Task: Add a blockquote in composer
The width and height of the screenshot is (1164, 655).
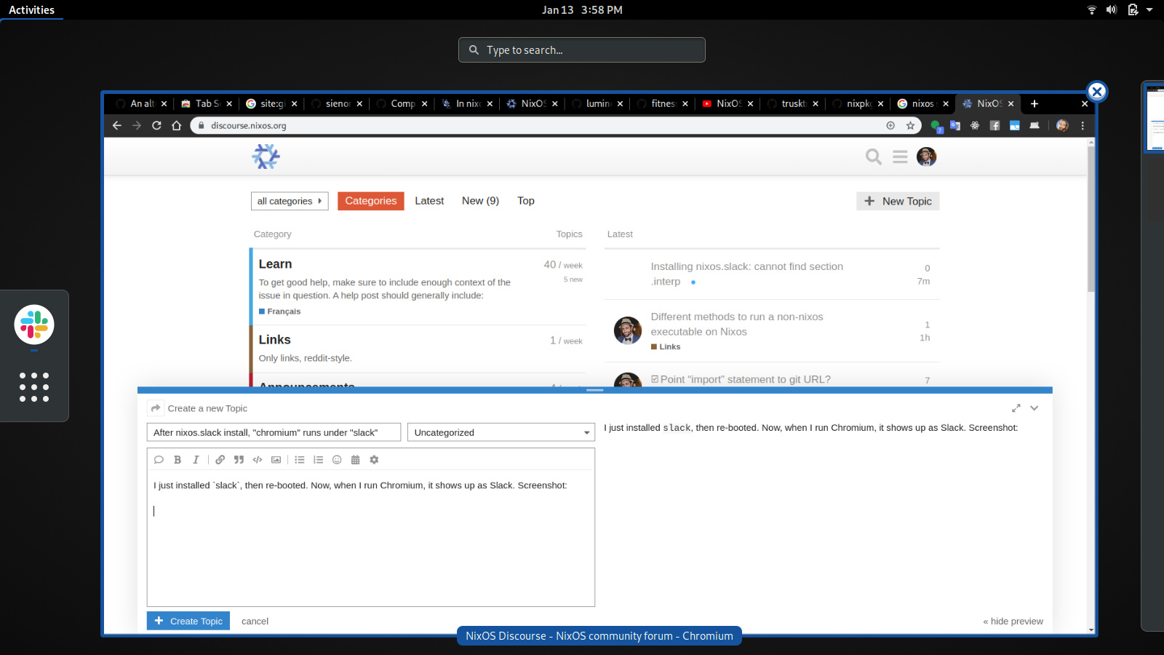Action: pos(239,460)
